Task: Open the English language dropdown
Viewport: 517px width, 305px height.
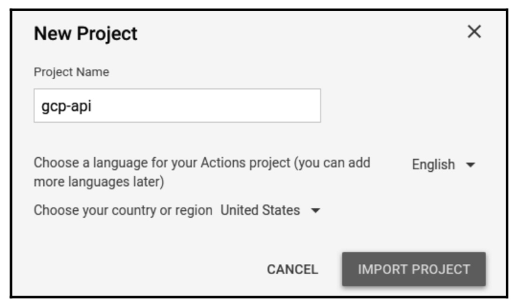Action: pos(443,165)
